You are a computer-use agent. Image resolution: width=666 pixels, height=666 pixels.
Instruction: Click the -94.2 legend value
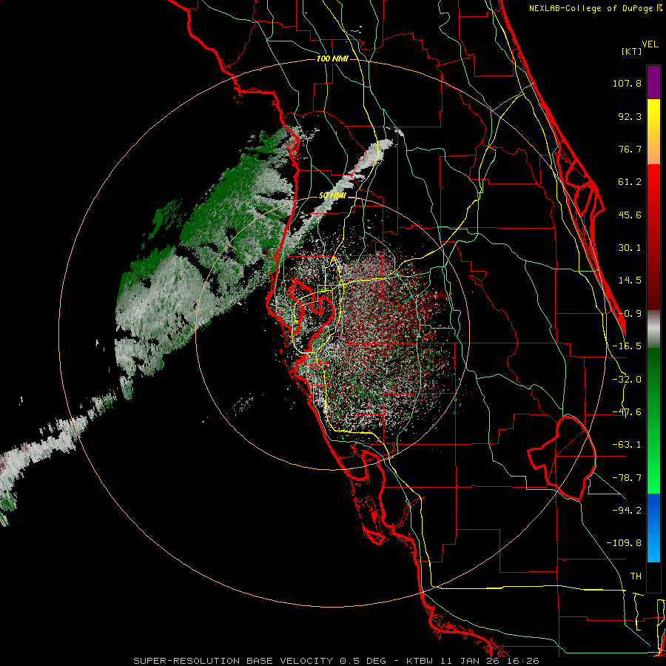(627, 511)
